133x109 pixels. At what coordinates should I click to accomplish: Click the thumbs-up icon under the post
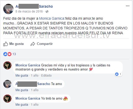[x=6, y=44]
